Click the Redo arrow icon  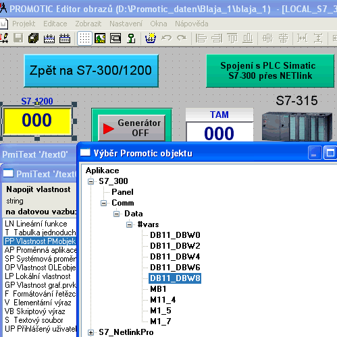click(x=182, y=38)
